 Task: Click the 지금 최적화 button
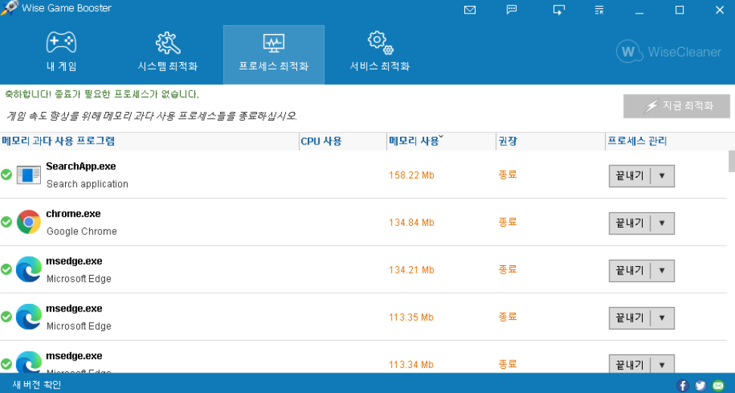click(677, 107)
